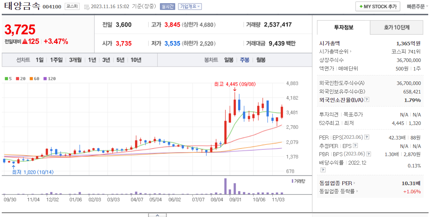The width and height of the screenshot is (430, 217).
Task: Click the 저가 value 3,535
Action: (x=172, y=44)
